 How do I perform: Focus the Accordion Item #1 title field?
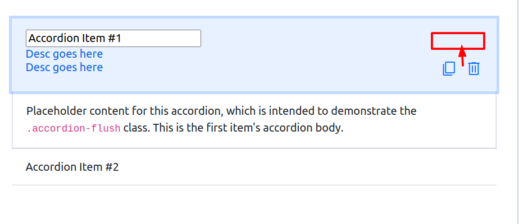tap(113, 38)
